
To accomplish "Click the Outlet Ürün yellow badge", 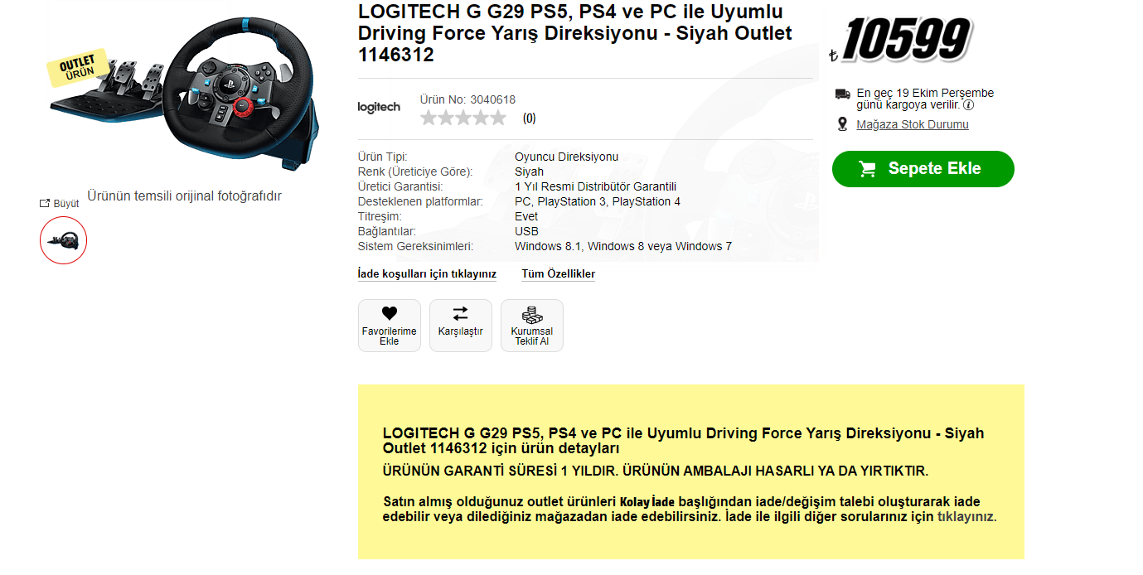I will tap(79, 68).
